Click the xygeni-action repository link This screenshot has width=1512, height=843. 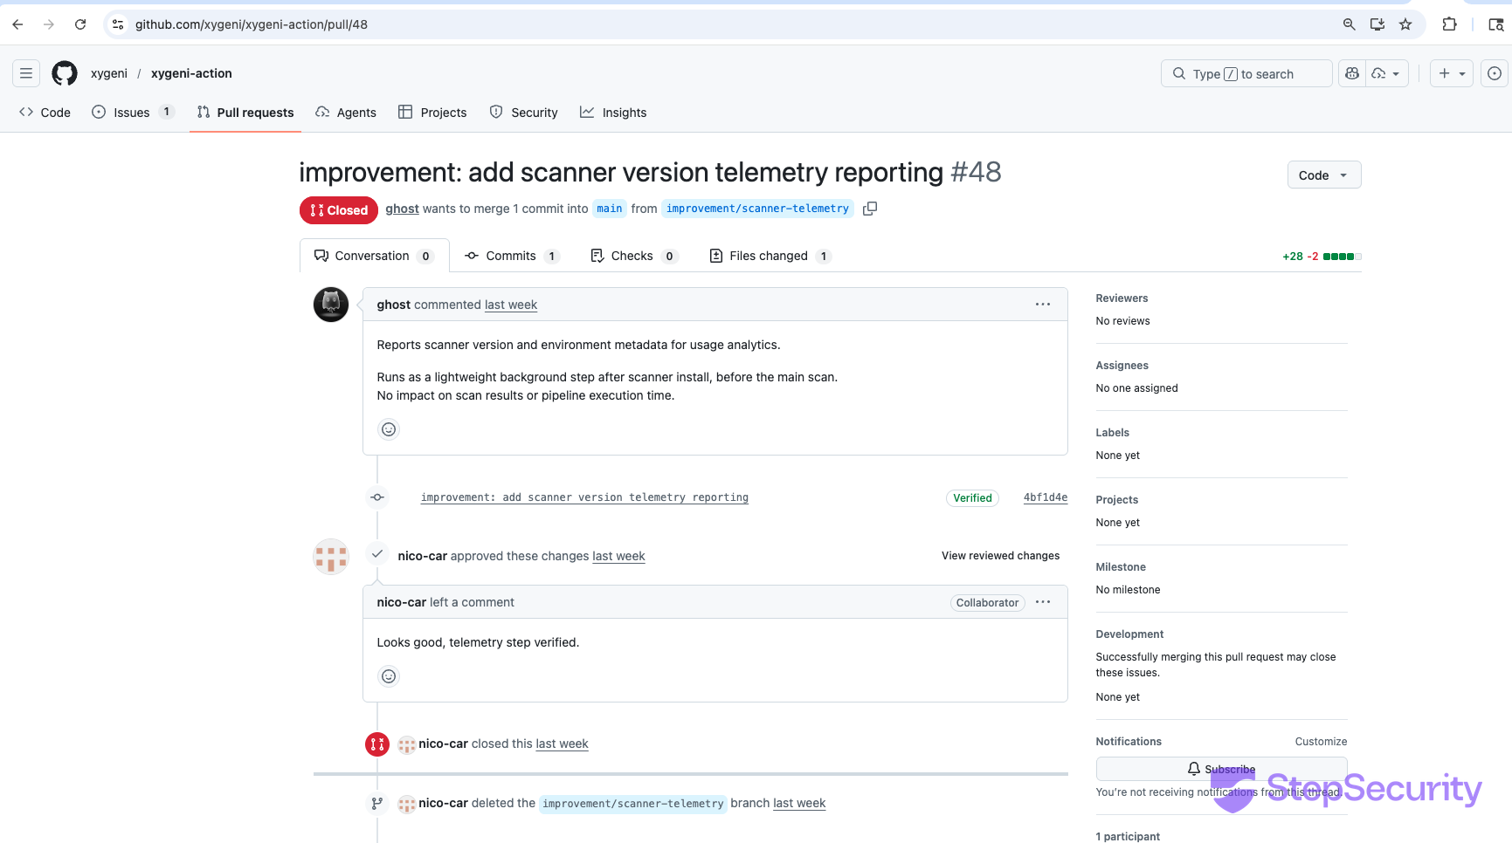[x=191, y=73]
